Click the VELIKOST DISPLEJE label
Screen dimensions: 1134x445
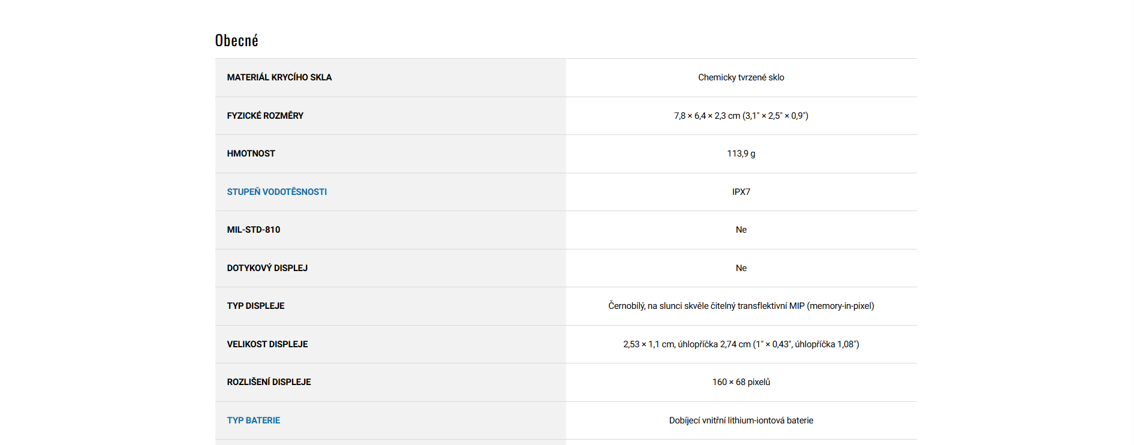267,344
